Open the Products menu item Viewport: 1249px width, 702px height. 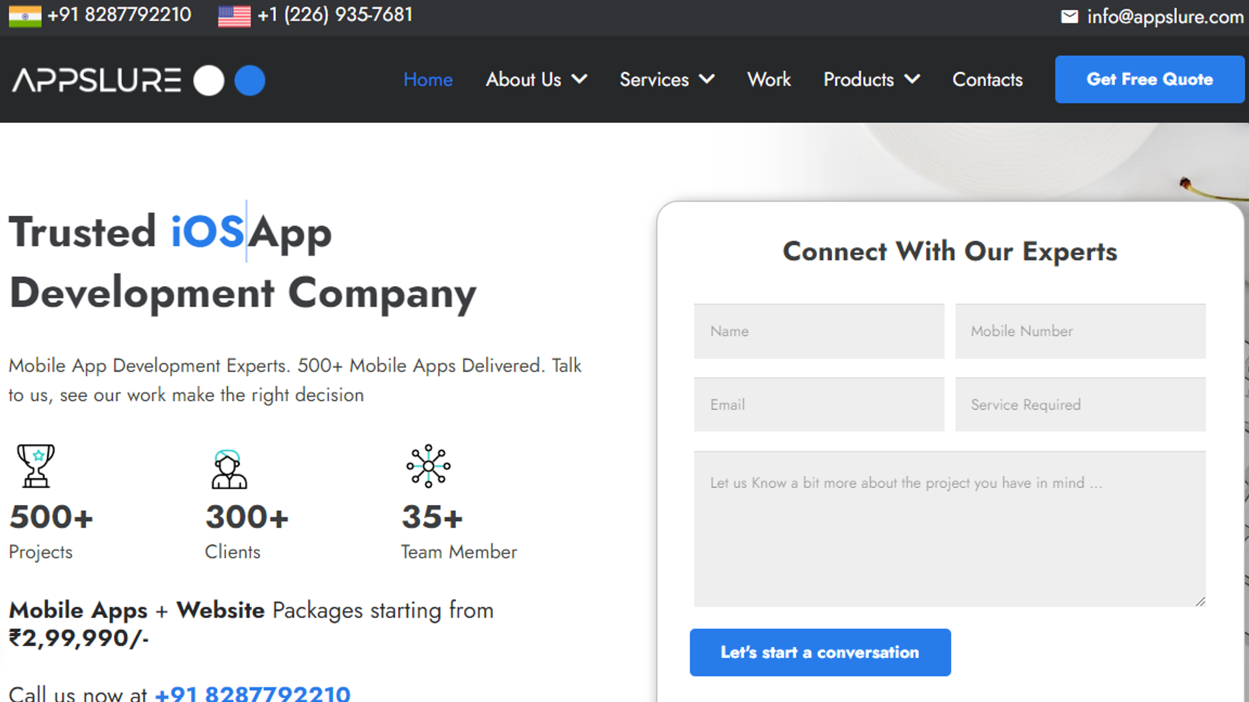[859, 79]
